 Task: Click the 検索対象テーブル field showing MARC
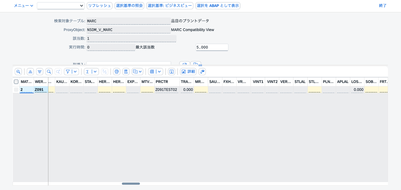click(x=129, y=21)
